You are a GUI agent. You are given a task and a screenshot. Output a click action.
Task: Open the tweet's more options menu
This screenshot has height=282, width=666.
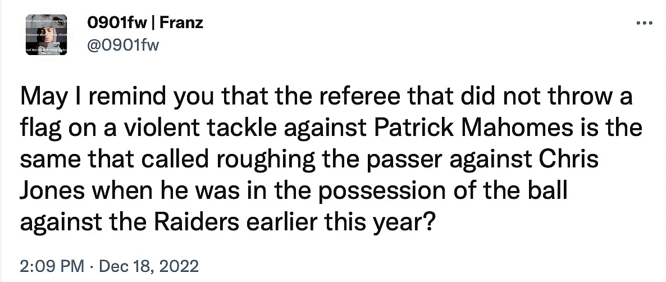[642, 23]
